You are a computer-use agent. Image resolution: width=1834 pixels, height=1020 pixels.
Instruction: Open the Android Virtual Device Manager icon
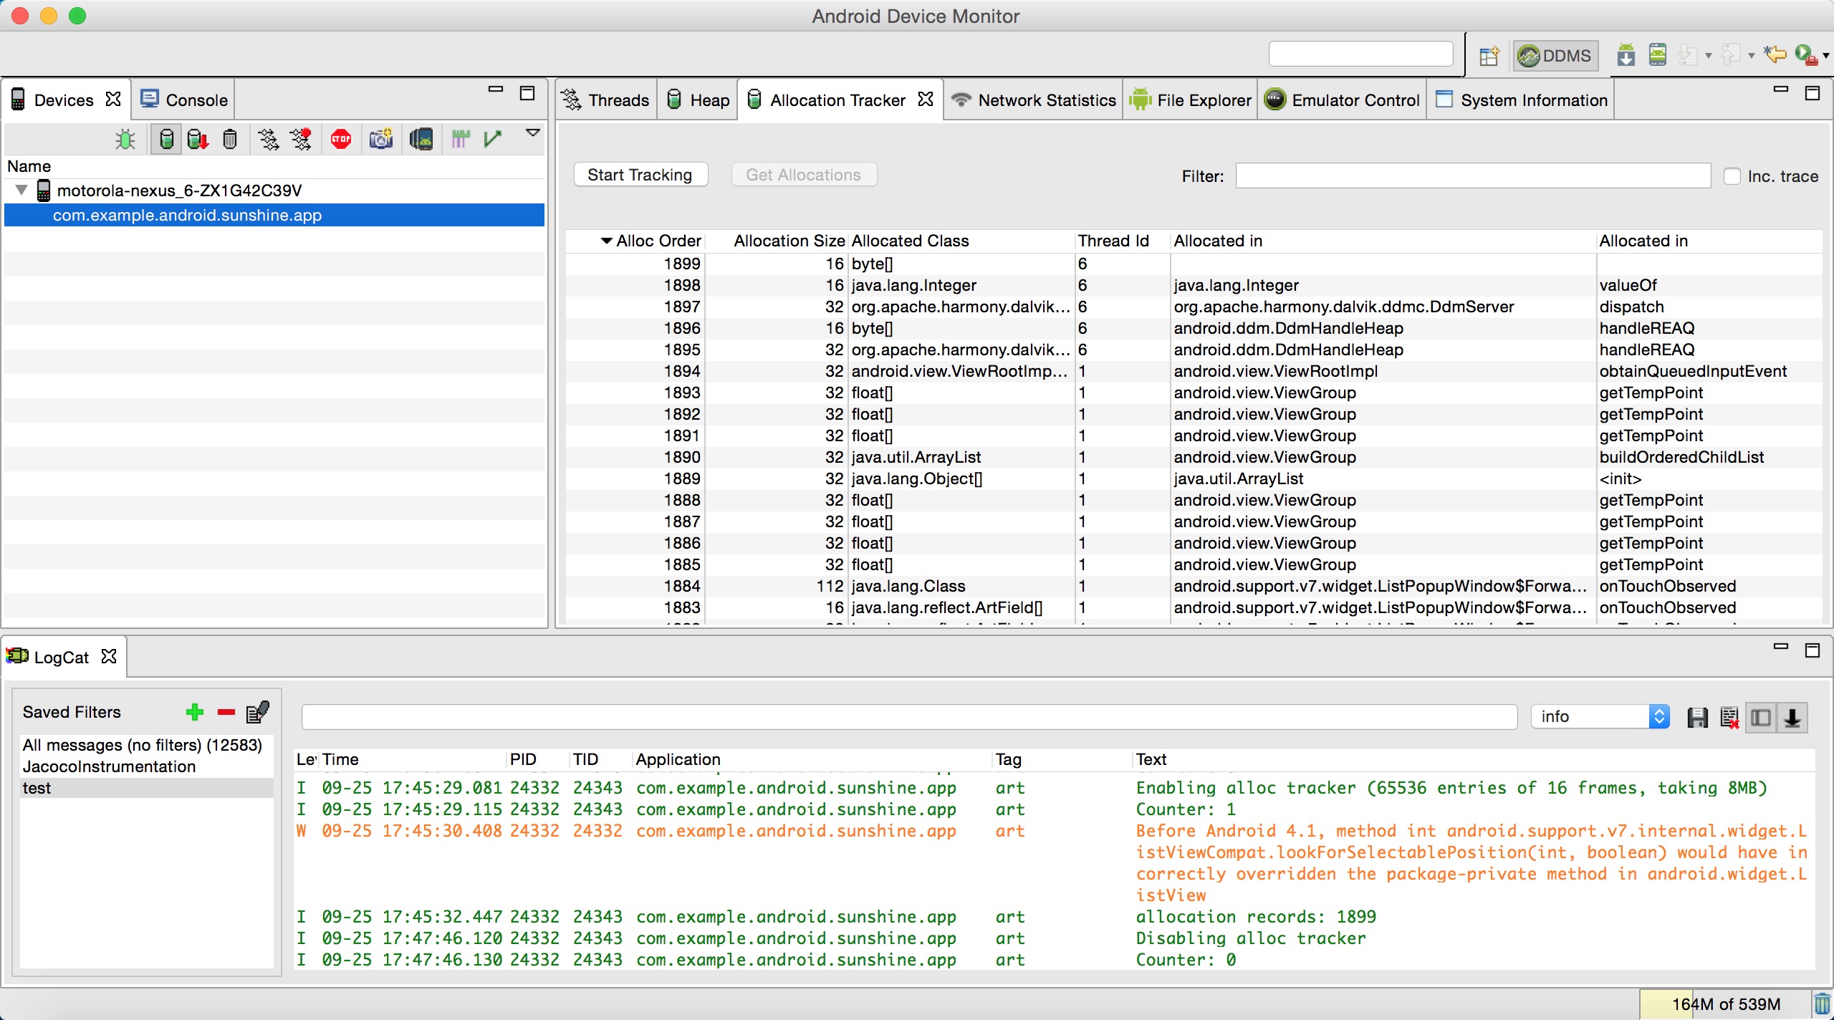coord(1658,55)
